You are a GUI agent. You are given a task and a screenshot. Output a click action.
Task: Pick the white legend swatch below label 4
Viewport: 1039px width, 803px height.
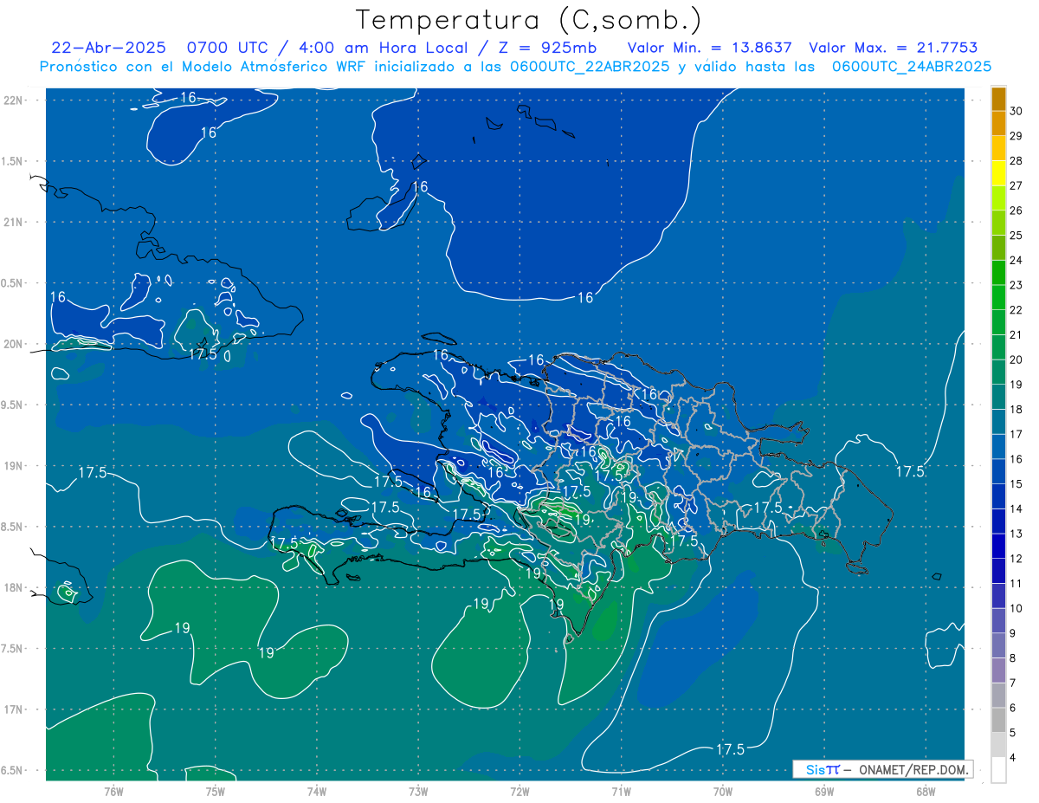pyautogui.click(x=998, y=770)
